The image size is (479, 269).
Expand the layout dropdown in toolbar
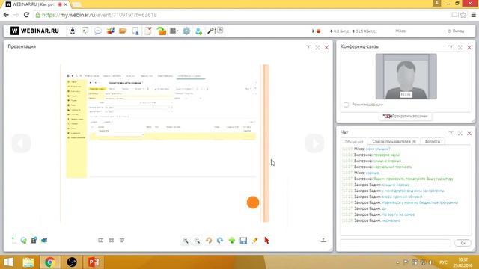pos(174,31)
